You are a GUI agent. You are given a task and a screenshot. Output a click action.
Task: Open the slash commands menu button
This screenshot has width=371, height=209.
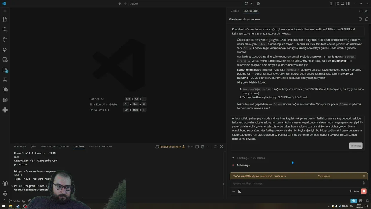(x=240, y=191)
